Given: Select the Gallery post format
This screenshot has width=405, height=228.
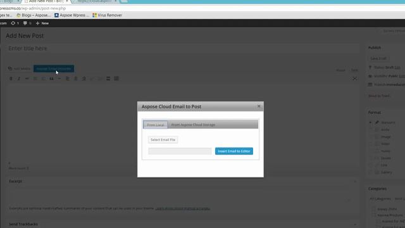Looking at the screenshot, I should pos(370,172).
